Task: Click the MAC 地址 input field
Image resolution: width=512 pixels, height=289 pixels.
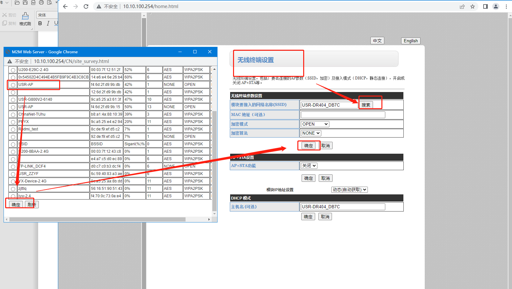Action: click(343, 115)
